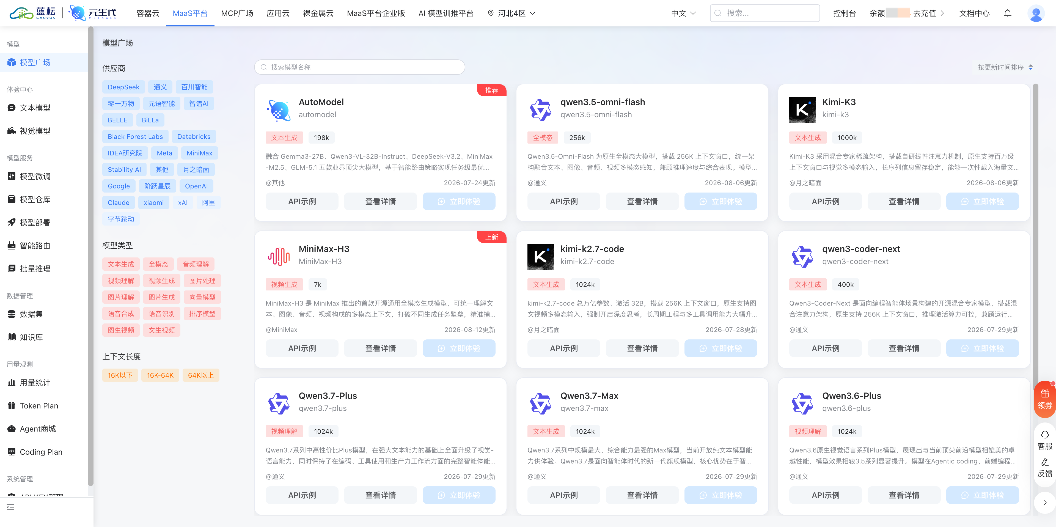1056x527 pixels.
Task: Click API示例 on qwen3-coder-next card
Action: pos(826,348)
